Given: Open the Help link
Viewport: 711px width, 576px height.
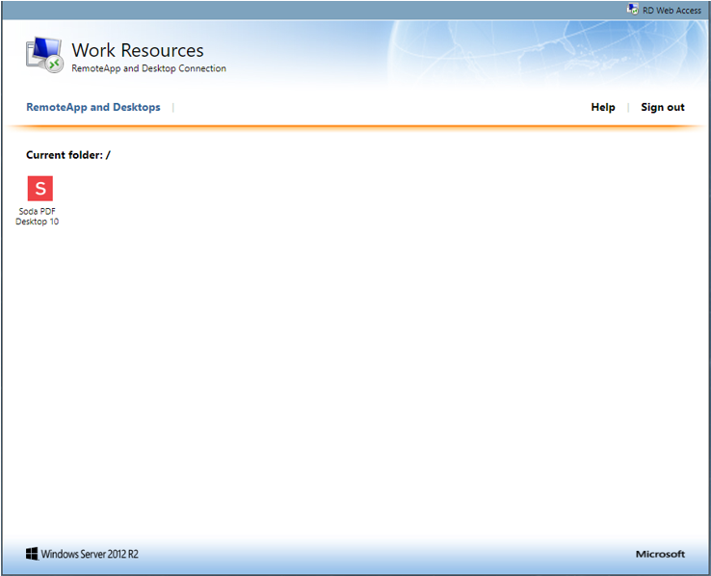Looking at the screenshot, I should pyautogui.click(x=603, y=108).
